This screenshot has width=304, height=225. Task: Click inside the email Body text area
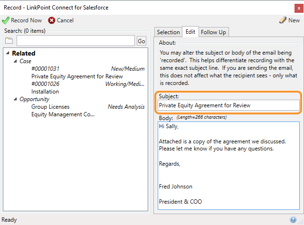coord(228,166)
